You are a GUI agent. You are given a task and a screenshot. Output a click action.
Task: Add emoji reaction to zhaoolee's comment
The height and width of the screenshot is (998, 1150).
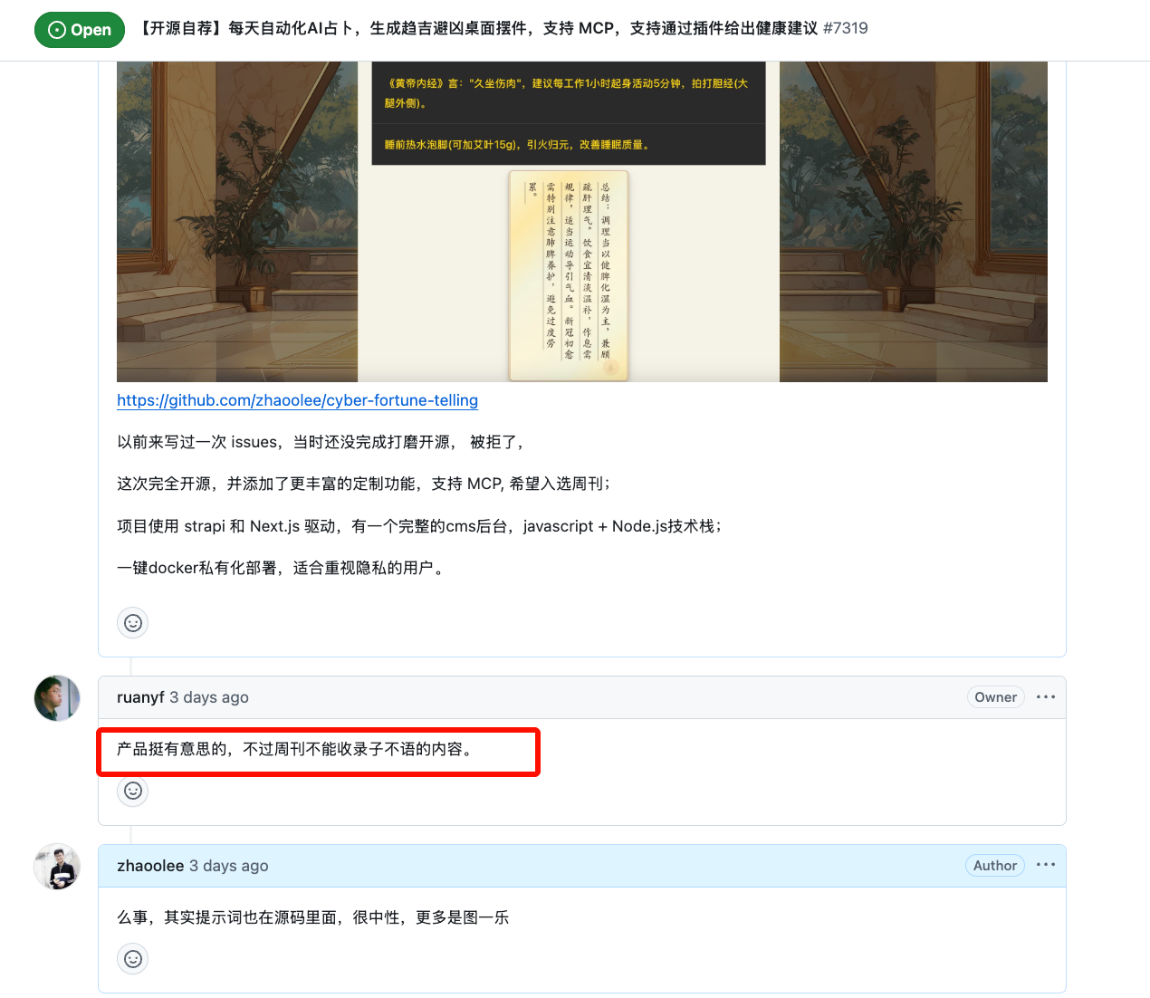click(133, 959)
